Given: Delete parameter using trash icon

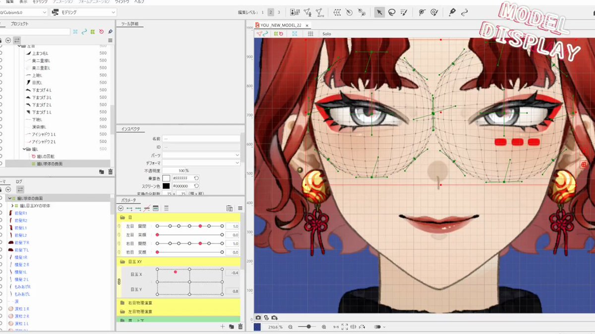Looking at the screenshot, I should click(x=240, y=327).
